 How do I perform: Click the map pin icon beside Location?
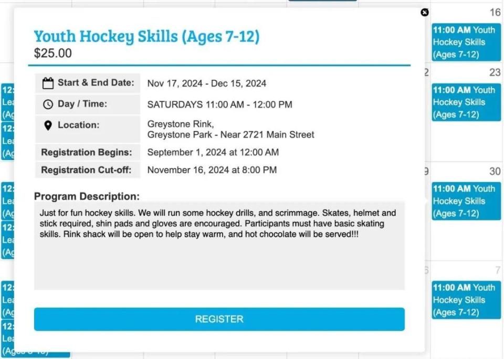tap(48, 125)
